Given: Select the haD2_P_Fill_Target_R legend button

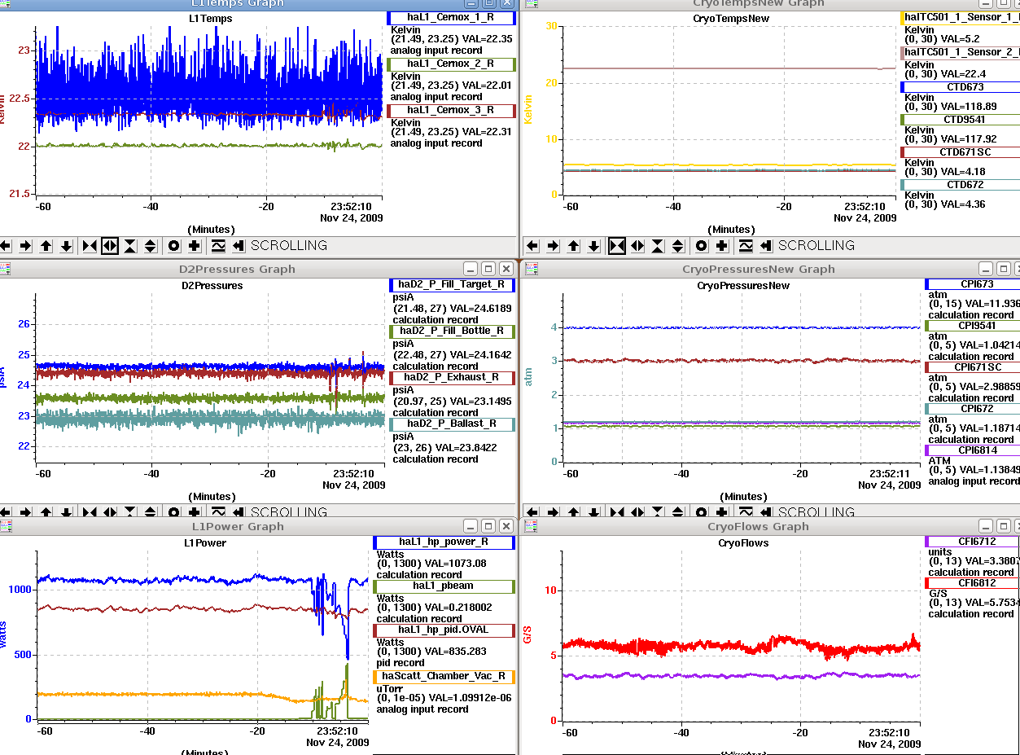Looking at the screenshot, I should (451, 285).
